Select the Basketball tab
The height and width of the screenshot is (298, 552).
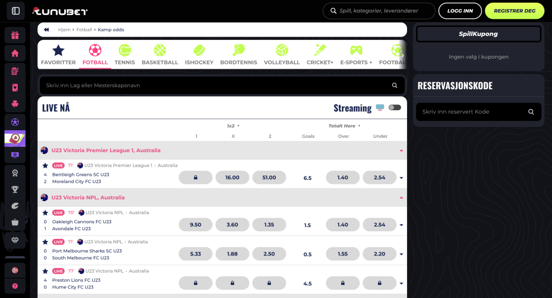(x=160, y=55)
